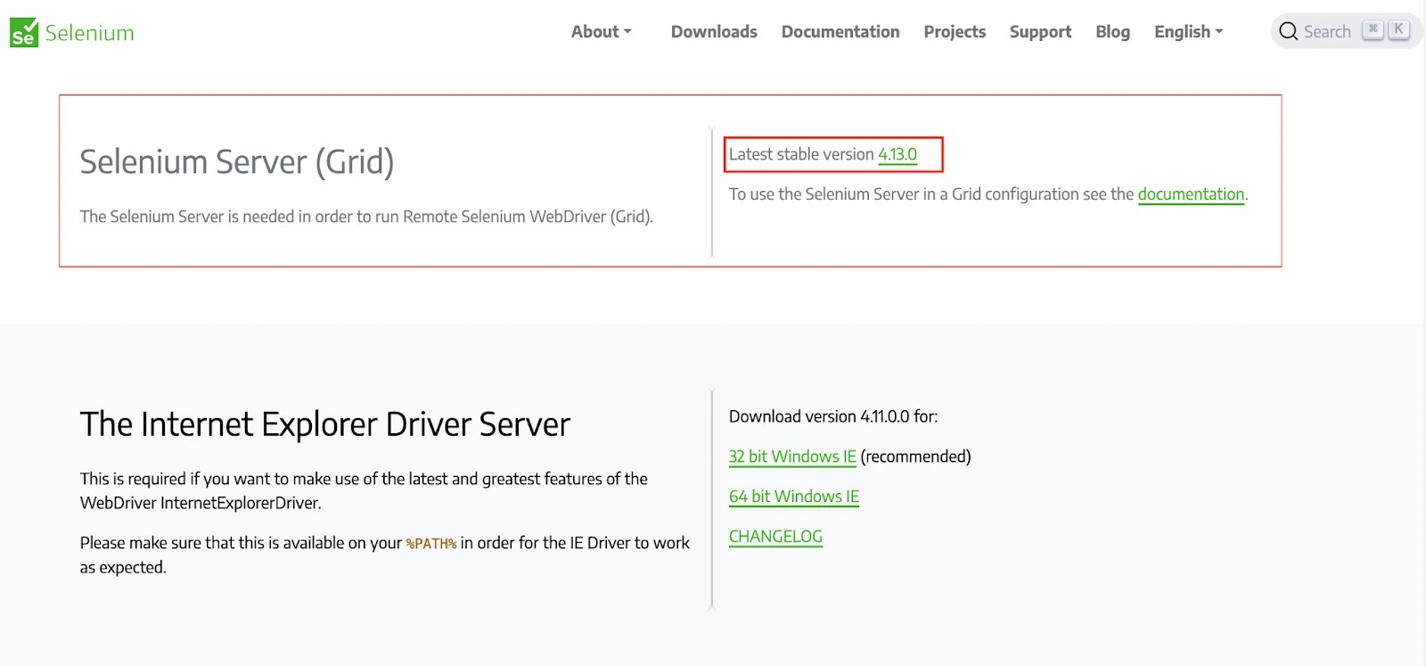Open the Support nav item

coord(1040,32)
